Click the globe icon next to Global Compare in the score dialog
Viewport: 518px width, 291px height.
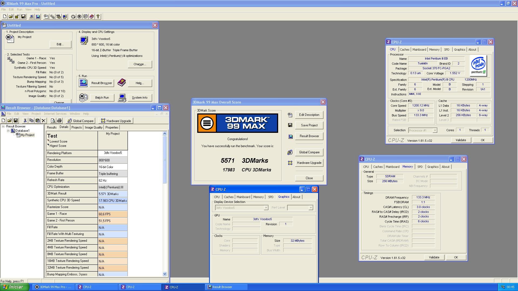[290, 153]
